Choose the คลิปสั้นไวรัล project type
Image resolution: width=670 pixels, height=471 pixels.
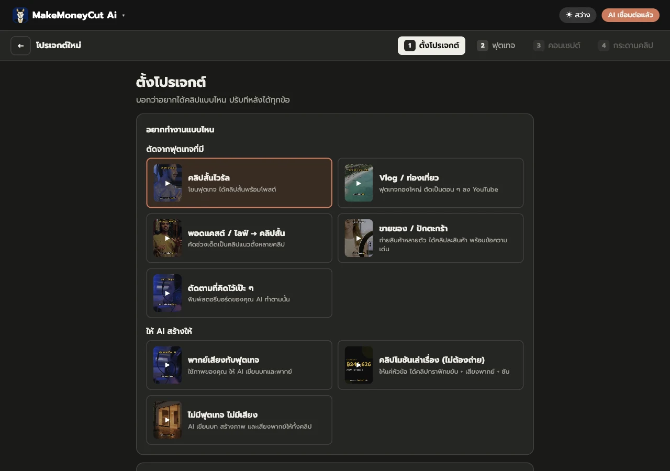239,183
